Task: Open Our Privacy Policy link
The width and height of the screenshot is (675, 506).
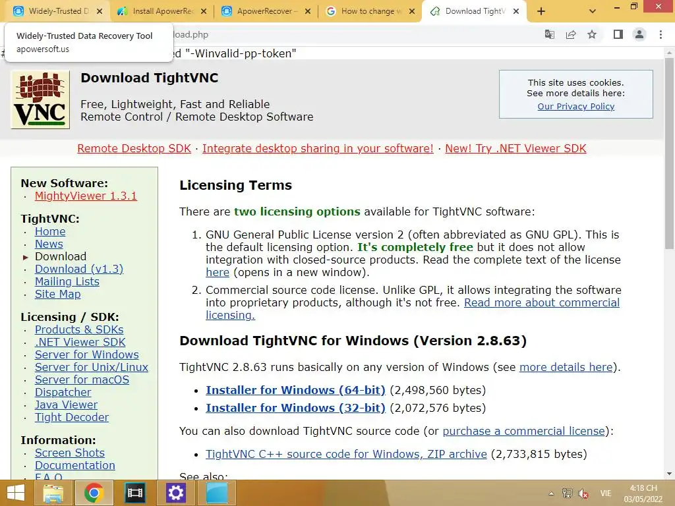Action: point(575,106)
